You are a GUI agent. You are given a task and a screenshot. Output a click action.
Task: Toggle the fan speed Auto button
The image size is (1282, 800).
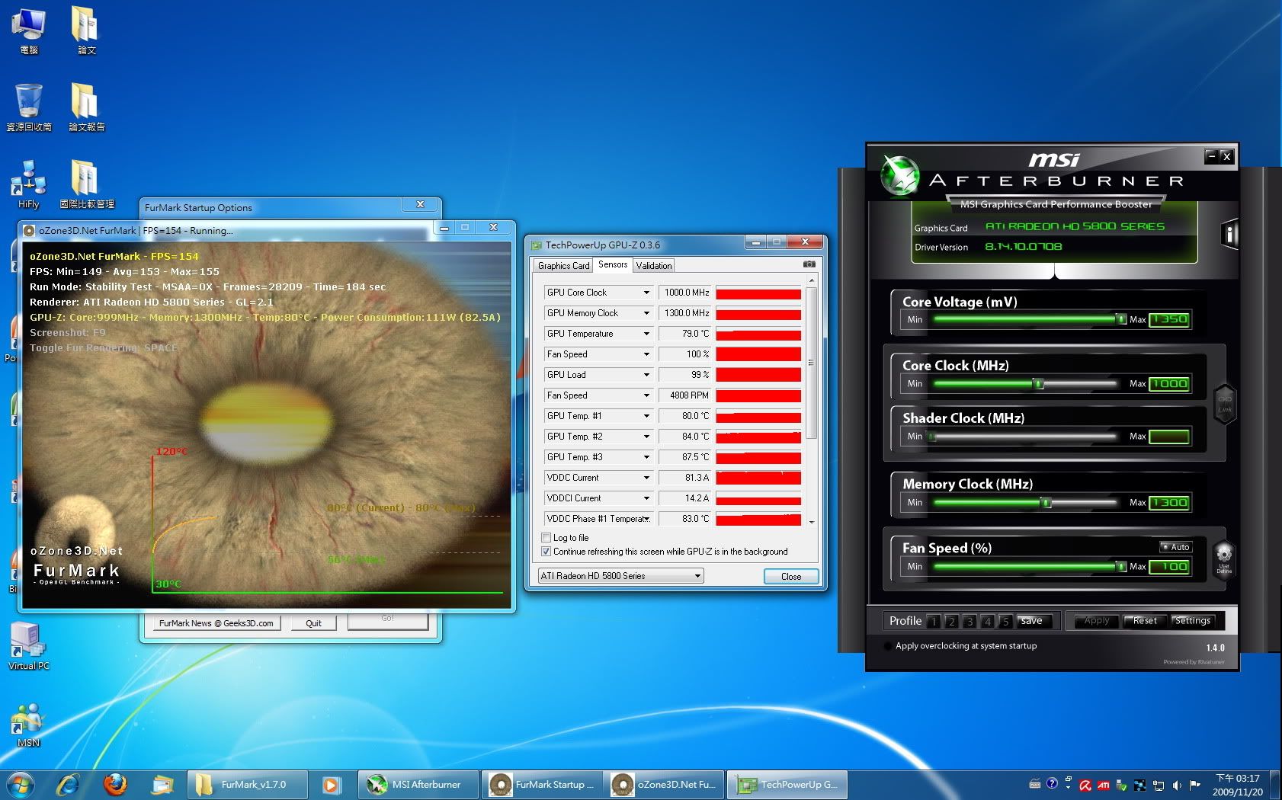(x=1175, y=547)
